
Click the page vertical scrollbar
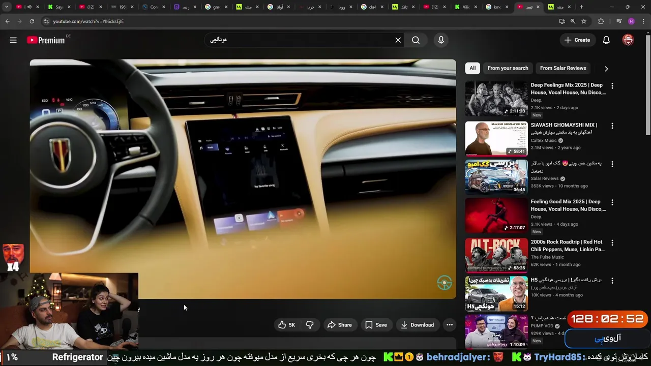(647, 84)
